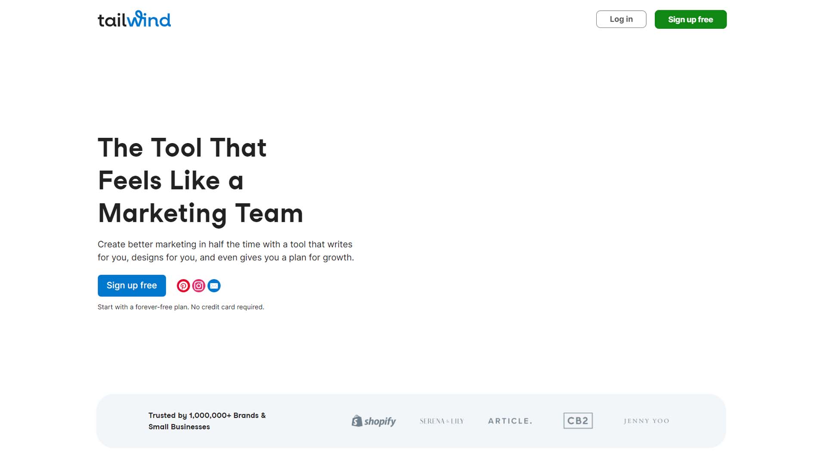Click the Pinterest icon next to signup button

pyautogui.click(x=183, y=285)
